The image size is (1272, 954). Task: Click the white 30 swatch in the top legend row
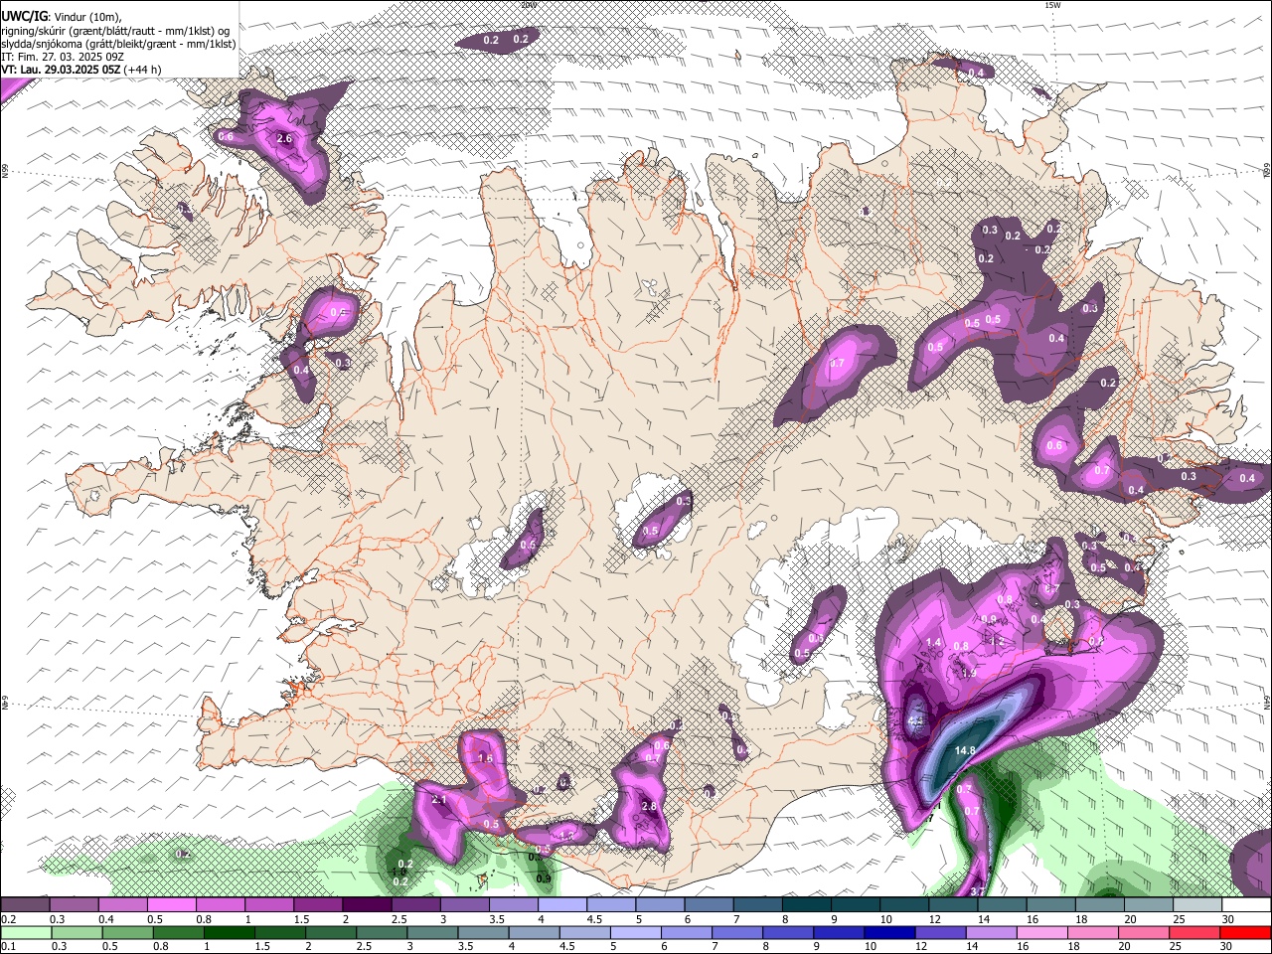point(1246,904)
